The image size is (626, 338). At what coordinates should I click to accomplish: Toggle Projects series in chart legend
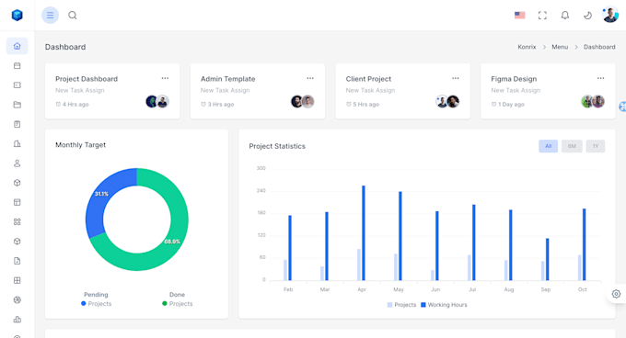tap(401, 305)
